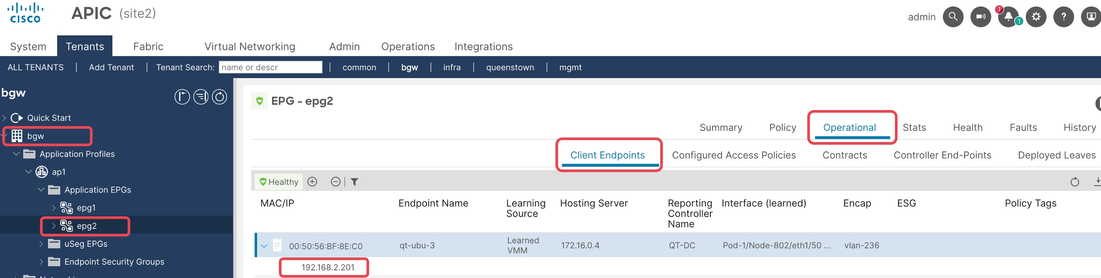1101x278 pixels.
Task: Click the collapse-list icon in bgw panel header
Action: 201,97
